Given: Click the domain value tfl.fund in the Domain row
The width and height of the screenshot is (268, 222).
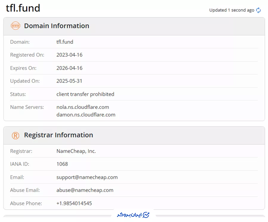Looking at the screenshot, I should 65,42.
